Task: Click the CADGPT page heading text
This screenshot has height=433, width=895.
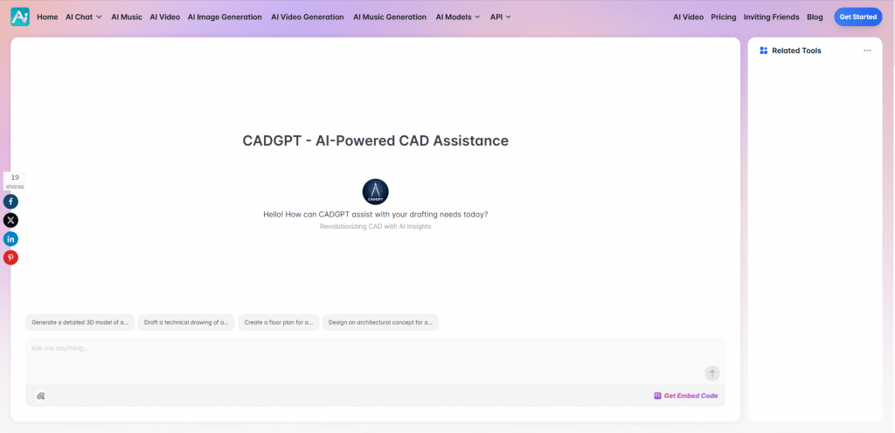Action: [376, 141]
